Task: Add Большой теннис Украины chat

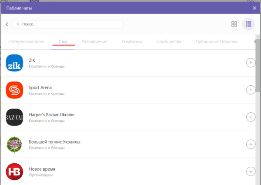Action: [x=251, y=144]
